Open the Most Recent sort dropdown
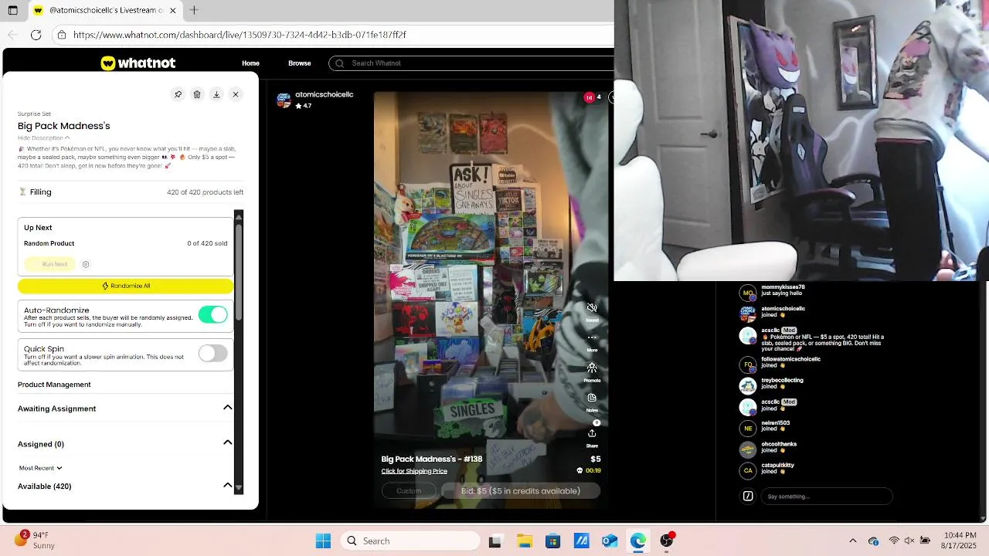 click(x=40, y=468)
